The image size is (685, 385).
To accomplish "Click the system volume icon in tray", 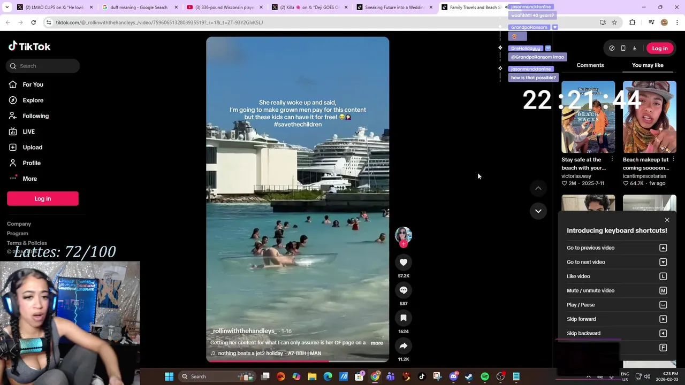I will tap(647, 376).
